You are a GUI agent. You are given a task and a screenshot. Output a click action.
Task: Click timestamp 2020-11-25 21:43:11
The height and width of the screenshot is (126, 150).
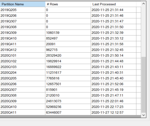(x=107, y=67)
